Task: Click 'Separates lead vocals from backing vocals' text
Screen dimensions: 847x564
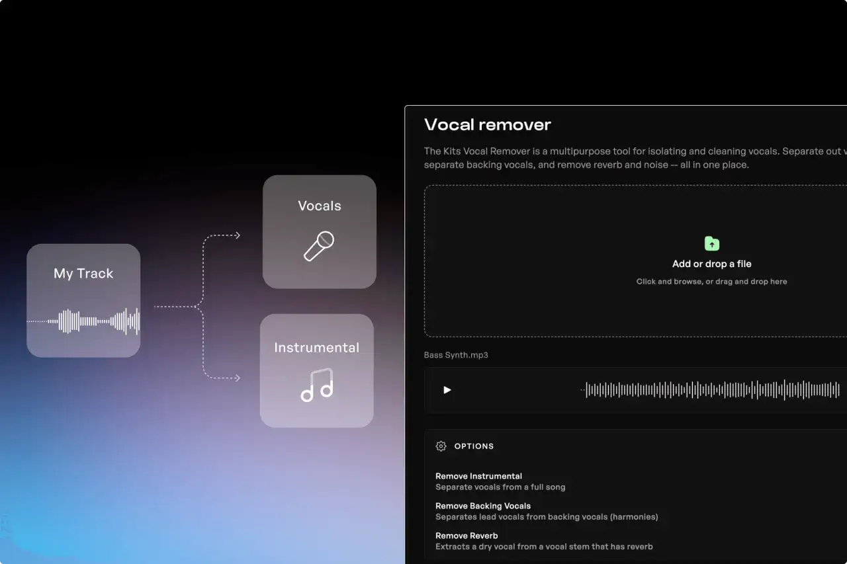Action: (547, 517)
